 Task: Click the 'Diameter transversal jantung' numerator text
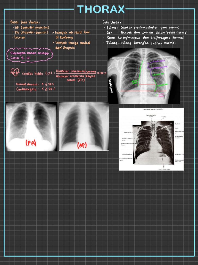[76, 71]
